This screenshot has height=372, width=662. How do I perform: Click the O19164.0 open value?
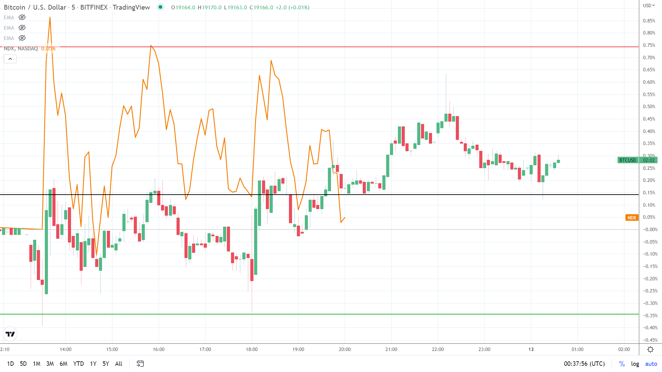pyautogui.click(x=183, y=7)
